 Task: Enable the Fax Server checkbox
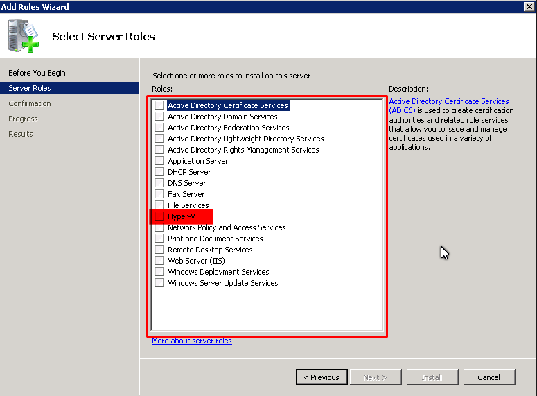coord(159,193)
